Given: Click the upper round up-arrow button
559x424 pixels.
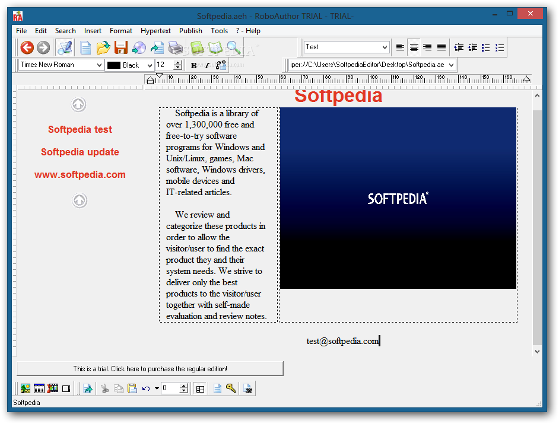Looking at the screenshot, I should [78, 105].
